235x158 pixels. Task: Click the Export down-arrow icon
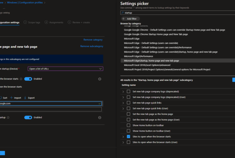tap(25, 98)
